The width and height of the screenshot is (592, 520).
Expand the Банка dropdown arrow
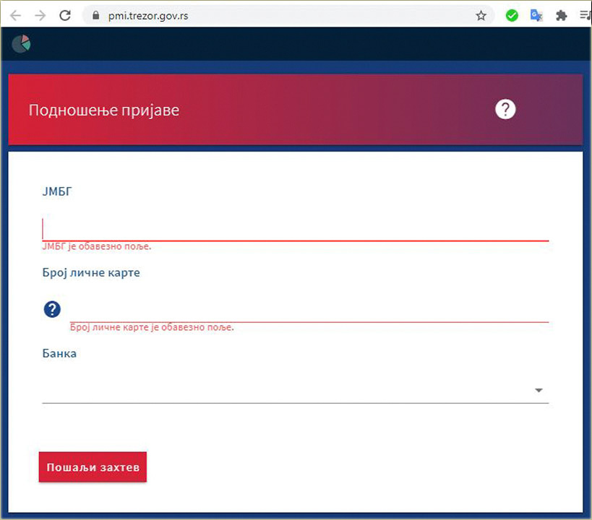539,390
